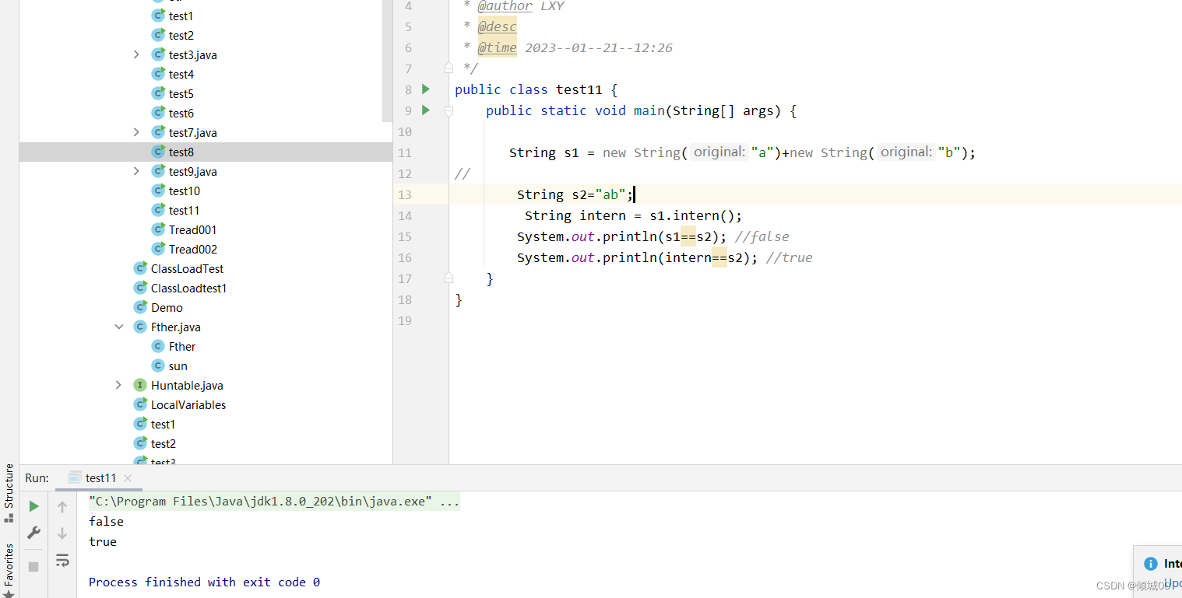Click the 'Run:' panel label
The height and width of the screenshot is (598, 1182).
click(x=37, y=478)
